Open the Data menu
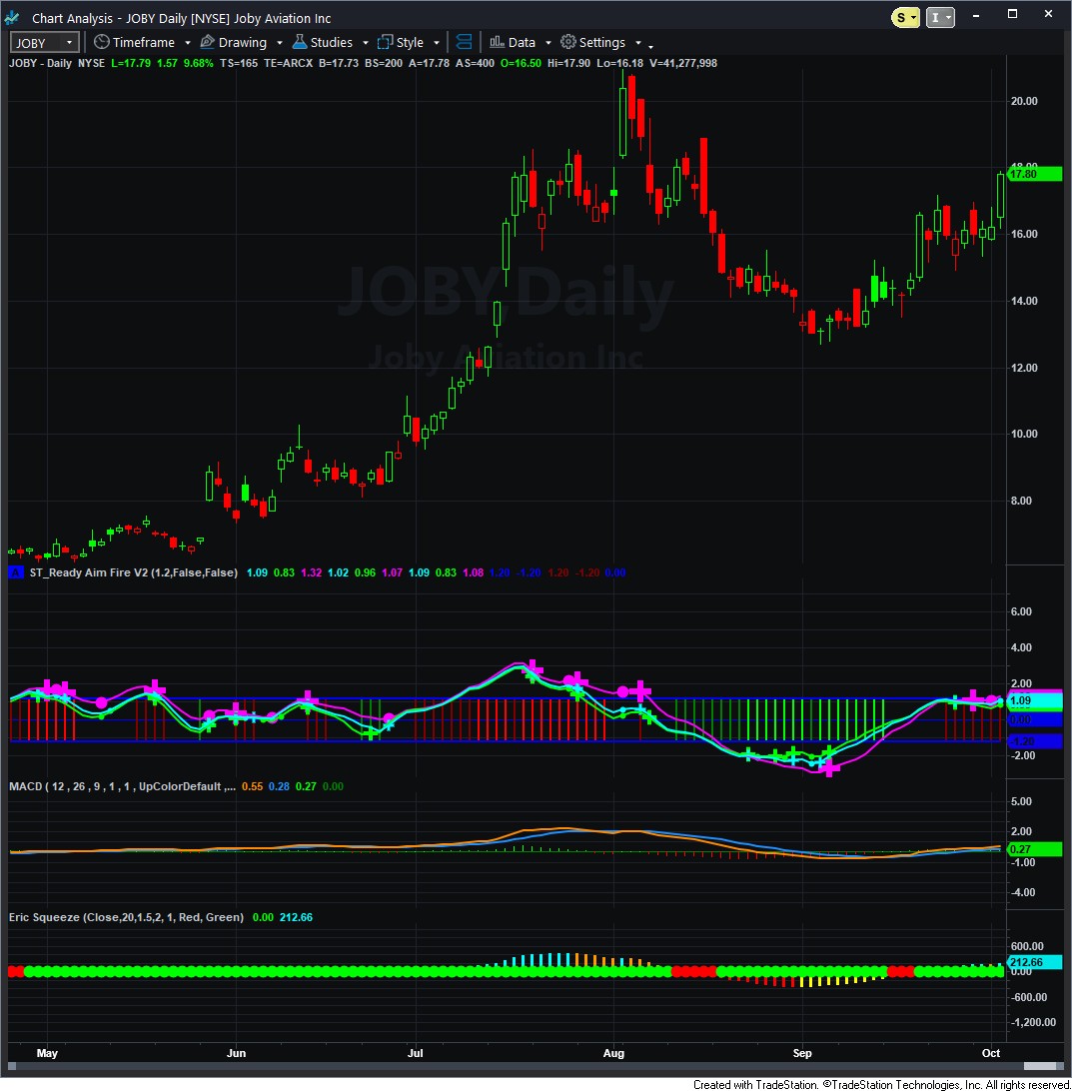This screenshot has height=1091, width=1072. (x=522, y=42)
